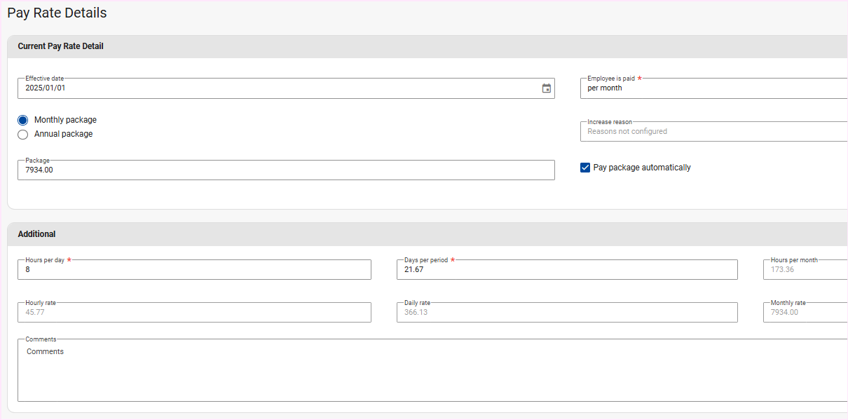Click the 'Current Pay Rate Detail' section header
The width and height of the screenshot is (848, 420).
[60, 46]
